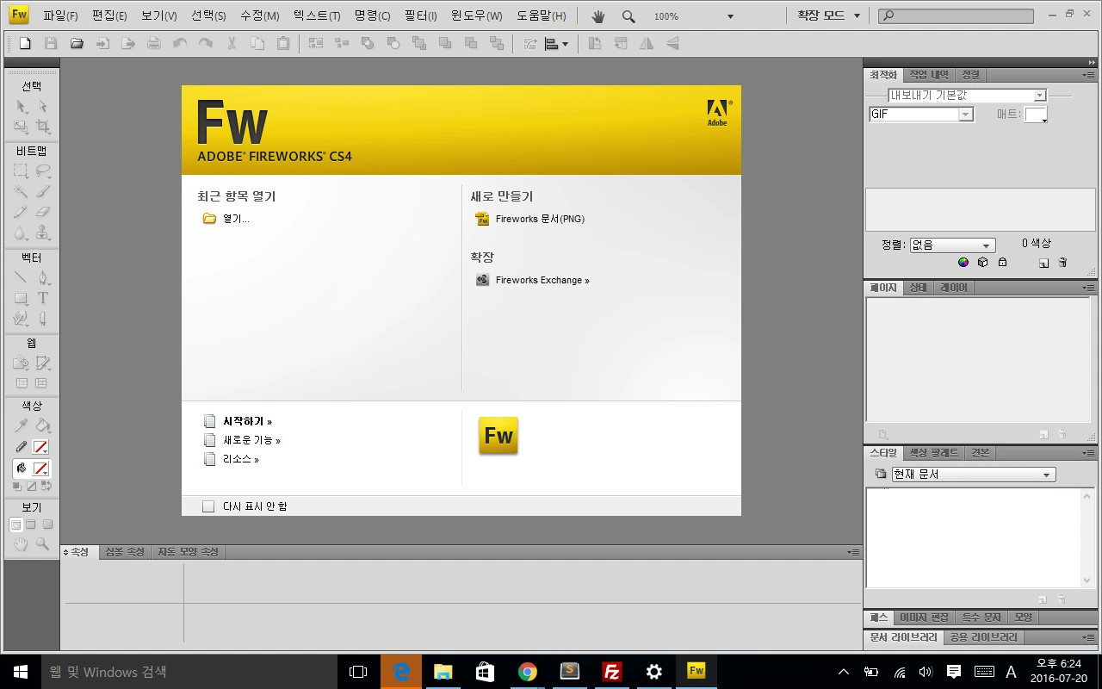The width and height of the screenshot is (1102, 689).
Task: Open the 필터(I) menu
Action: coord(421,16)
